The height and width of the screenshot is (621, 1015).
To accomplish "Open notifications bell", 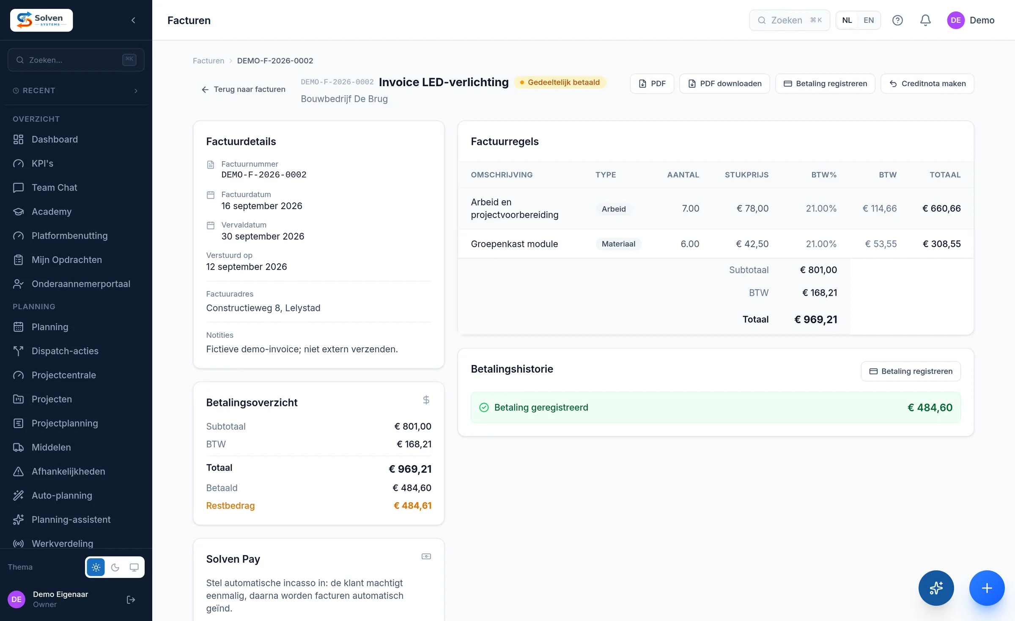I will (925, 20).
